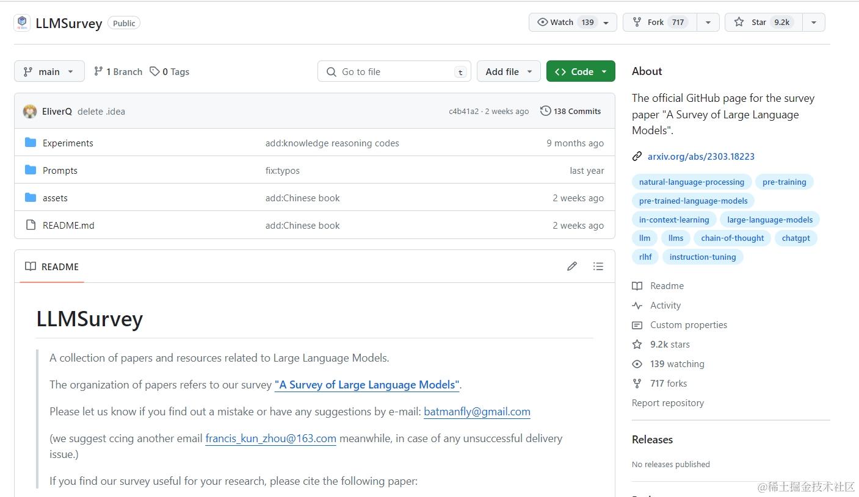Click the history clock icon by 138 Commits
Image resolution: width=859 pixels, height=497 pixels.
click(x=546, y=111)
